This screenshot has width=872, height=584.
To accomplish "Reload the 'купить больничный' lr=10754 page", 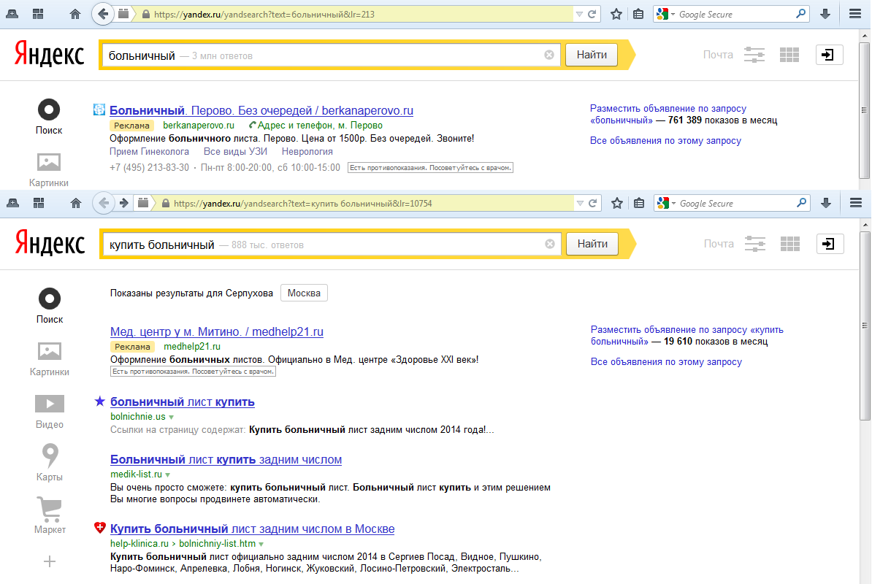I will pyautogui.click(x=593, y=204).
